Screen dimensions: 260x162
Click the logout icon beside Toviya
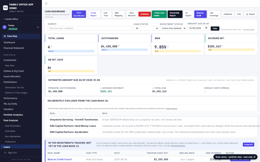[x=38, y=27]
